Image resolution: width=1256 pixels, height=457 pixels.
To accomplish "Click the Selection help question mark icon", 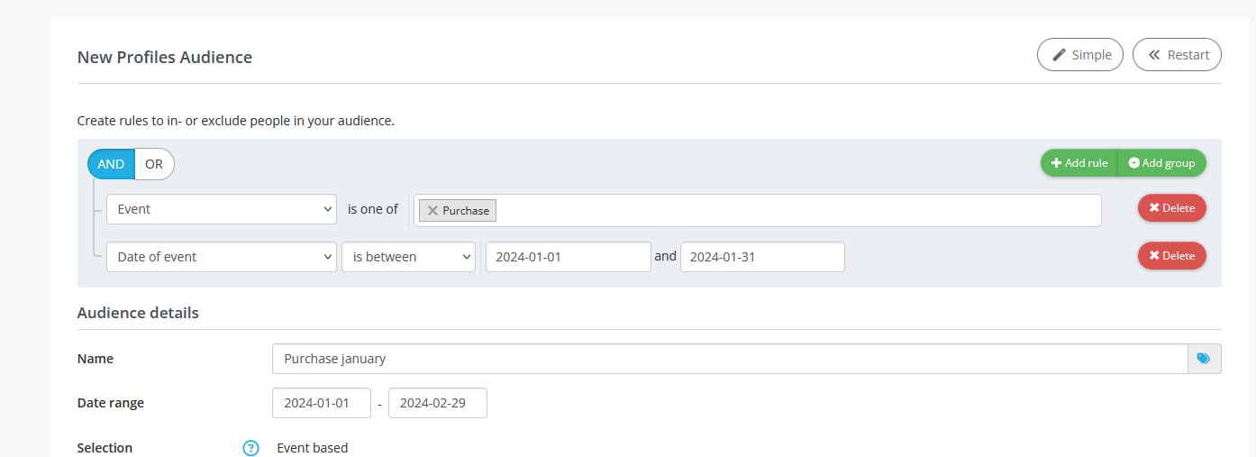I will [x=251, y=448].
